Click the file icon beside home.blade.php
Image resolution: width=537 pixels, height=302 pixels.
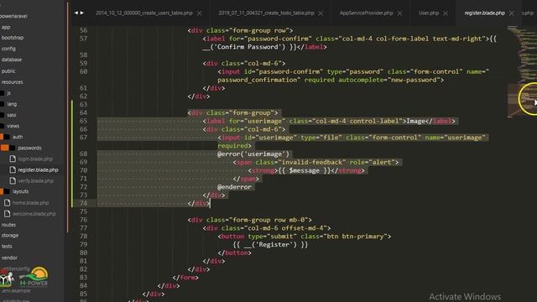click(8, 203)
